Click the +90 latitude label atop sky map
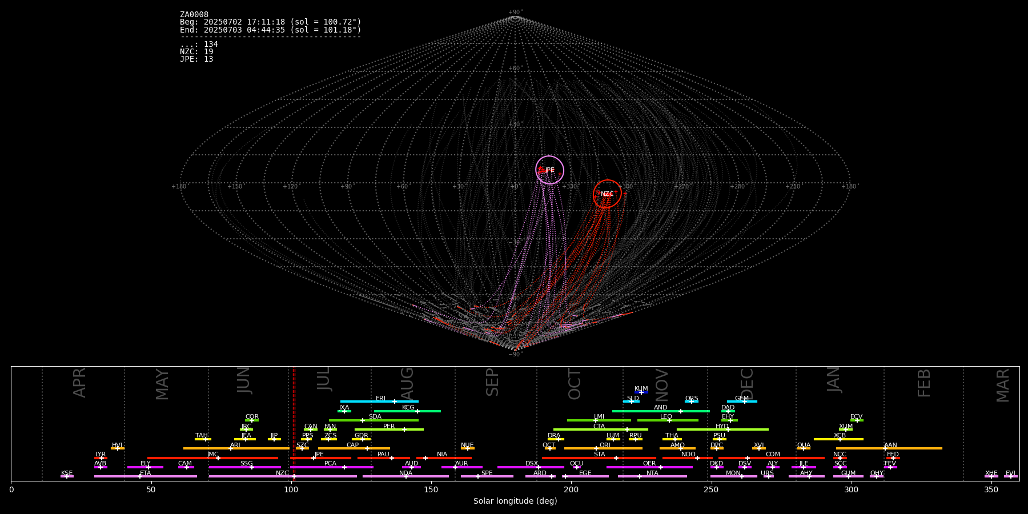 pyautogui.click(x=515, y=13)
